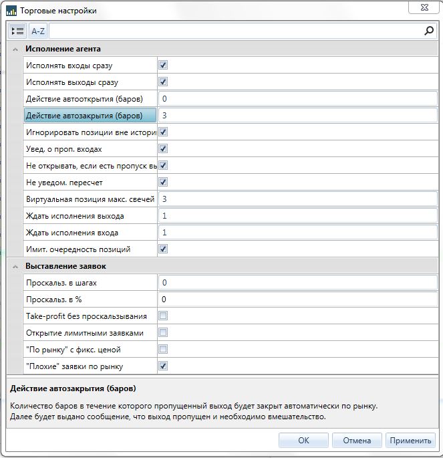Toggle Исполнять выходы сразу checkbox
The image size is (443, 458).
coord(163,82)
